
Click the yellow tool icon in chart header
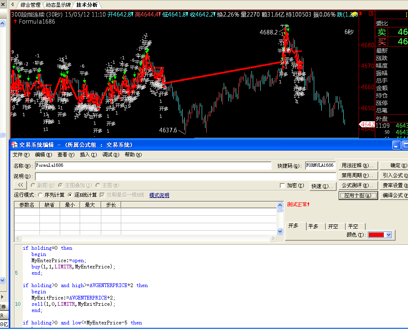click(x=354, y=14)
